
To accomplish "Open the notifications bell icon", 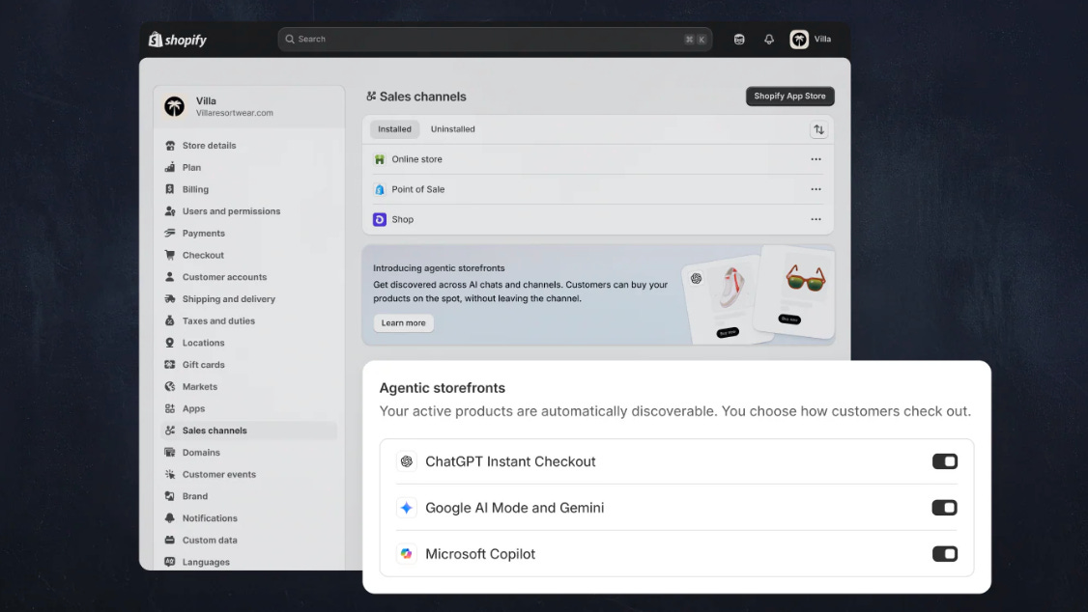I will pos(769,40).
